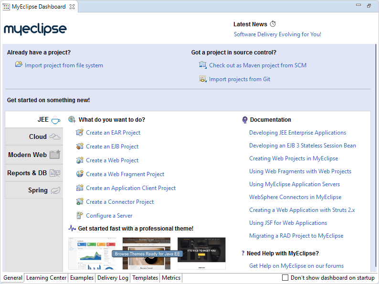This screenshot has width=379, height=284.
Task: Select the Modern Web side tab
Action: point(34,155)
